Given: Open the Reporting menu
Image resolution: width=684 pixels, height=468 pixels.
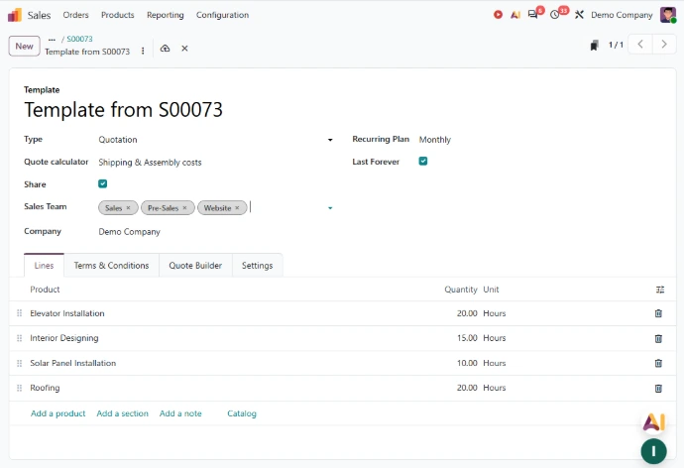Looking at the screenshot, I should [165, 15].
